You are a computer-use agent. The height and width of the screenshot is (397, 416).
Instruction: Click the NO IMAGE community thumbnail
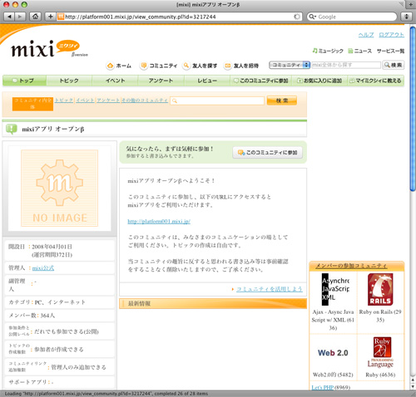(60, 188)
